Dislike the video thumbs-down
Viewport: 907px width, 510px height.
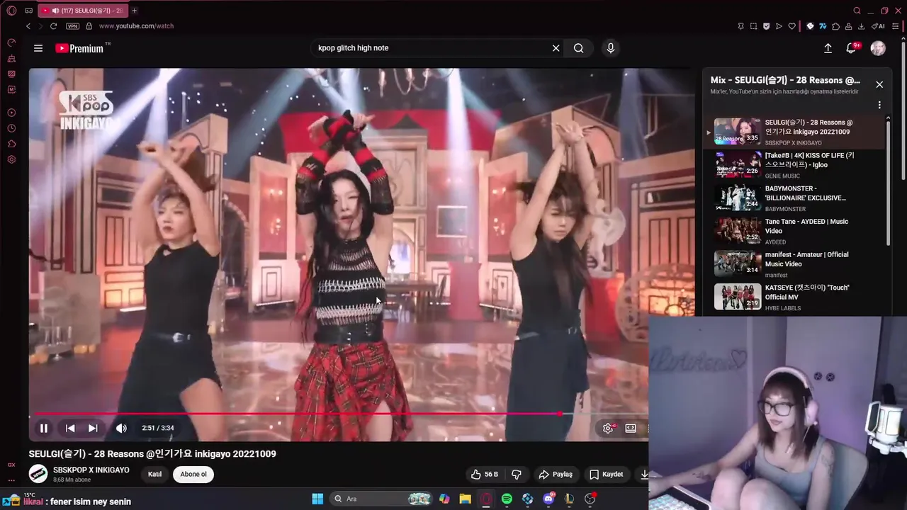517,475
